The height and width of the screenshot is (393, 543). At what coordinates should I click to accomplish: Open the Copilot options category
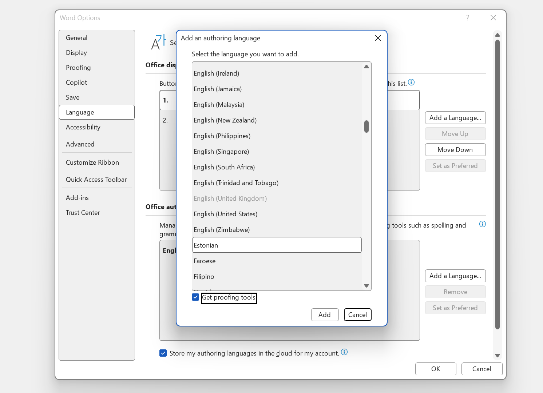97,83
